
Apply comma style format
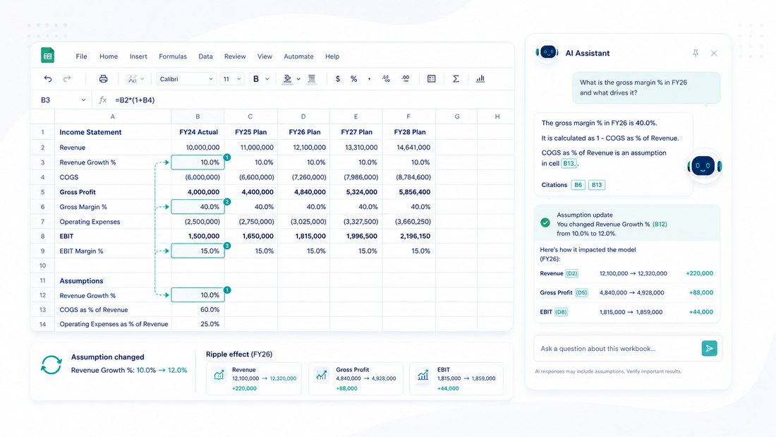(369, 79)
